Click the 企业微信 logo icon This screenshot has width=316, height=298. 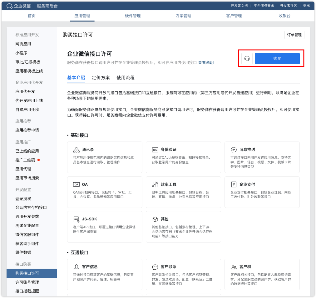point(9,6)
